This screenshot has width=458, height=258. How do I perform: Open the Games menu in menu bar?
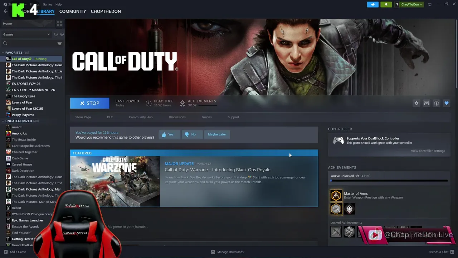click(x=47, y=4)
